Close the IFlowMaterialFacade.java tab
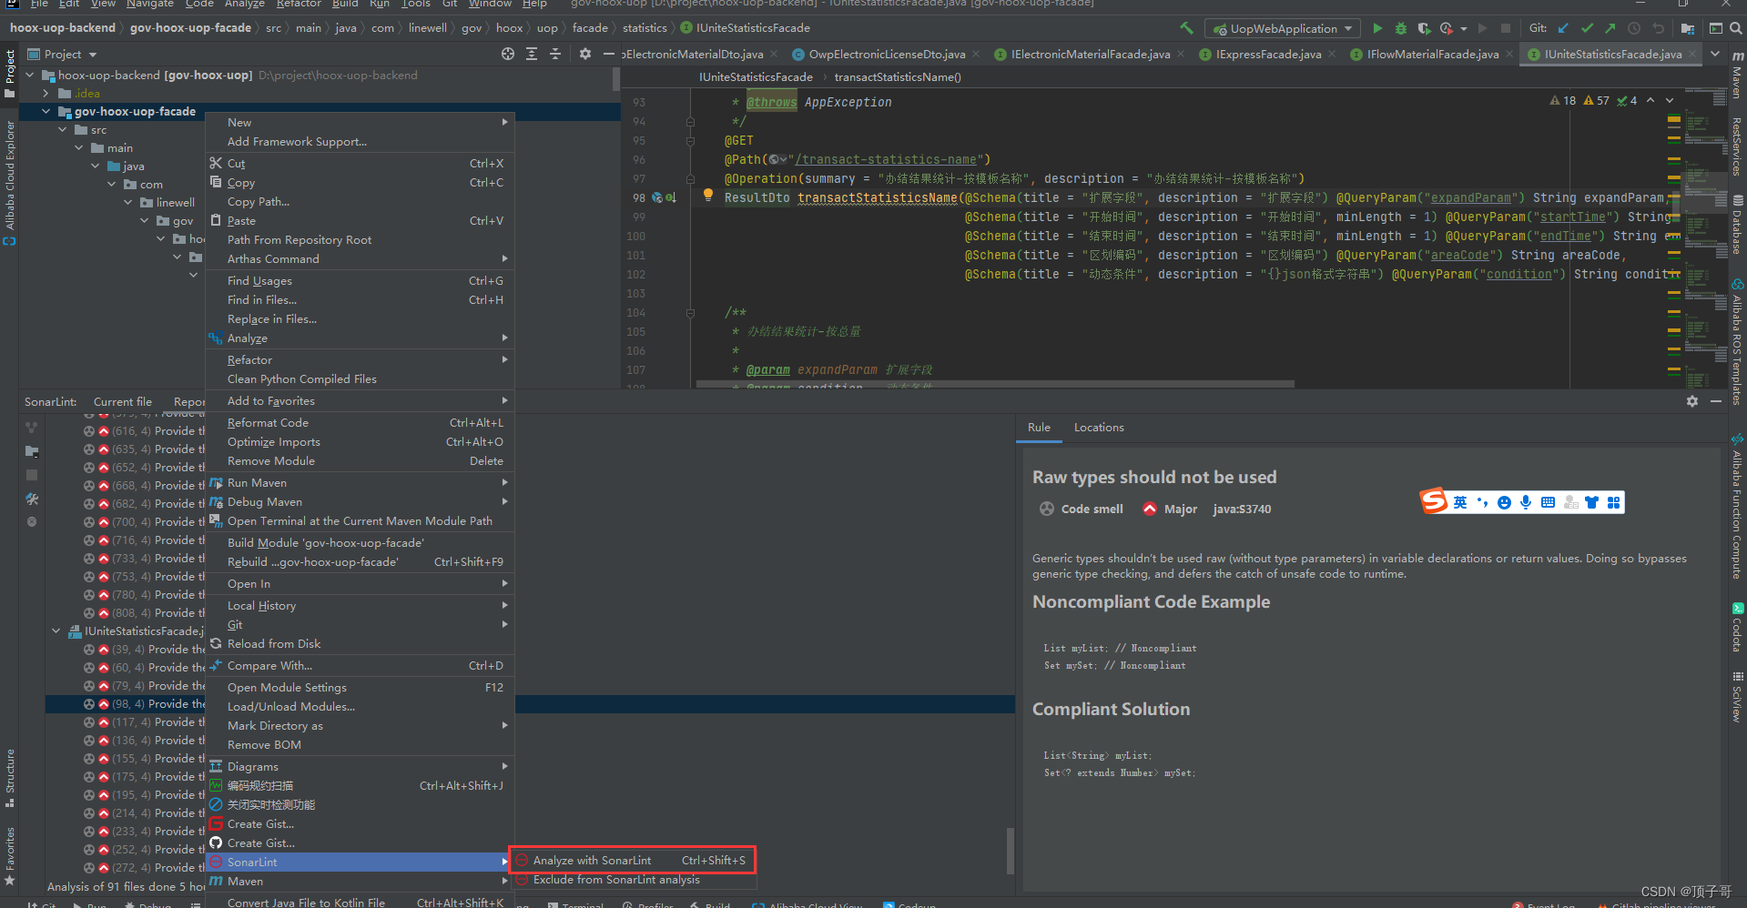This screenshot has width=1747, height=908. (1509, 55)
